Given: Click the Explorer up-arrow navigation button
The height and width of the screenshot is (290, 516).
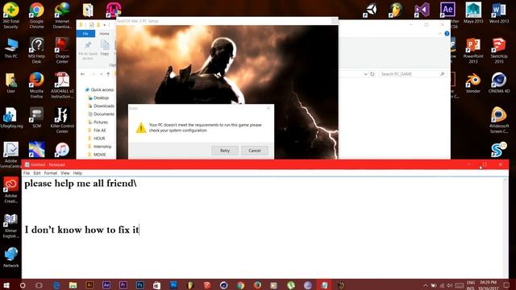Looking at the screenshot, I should [108, 74].
